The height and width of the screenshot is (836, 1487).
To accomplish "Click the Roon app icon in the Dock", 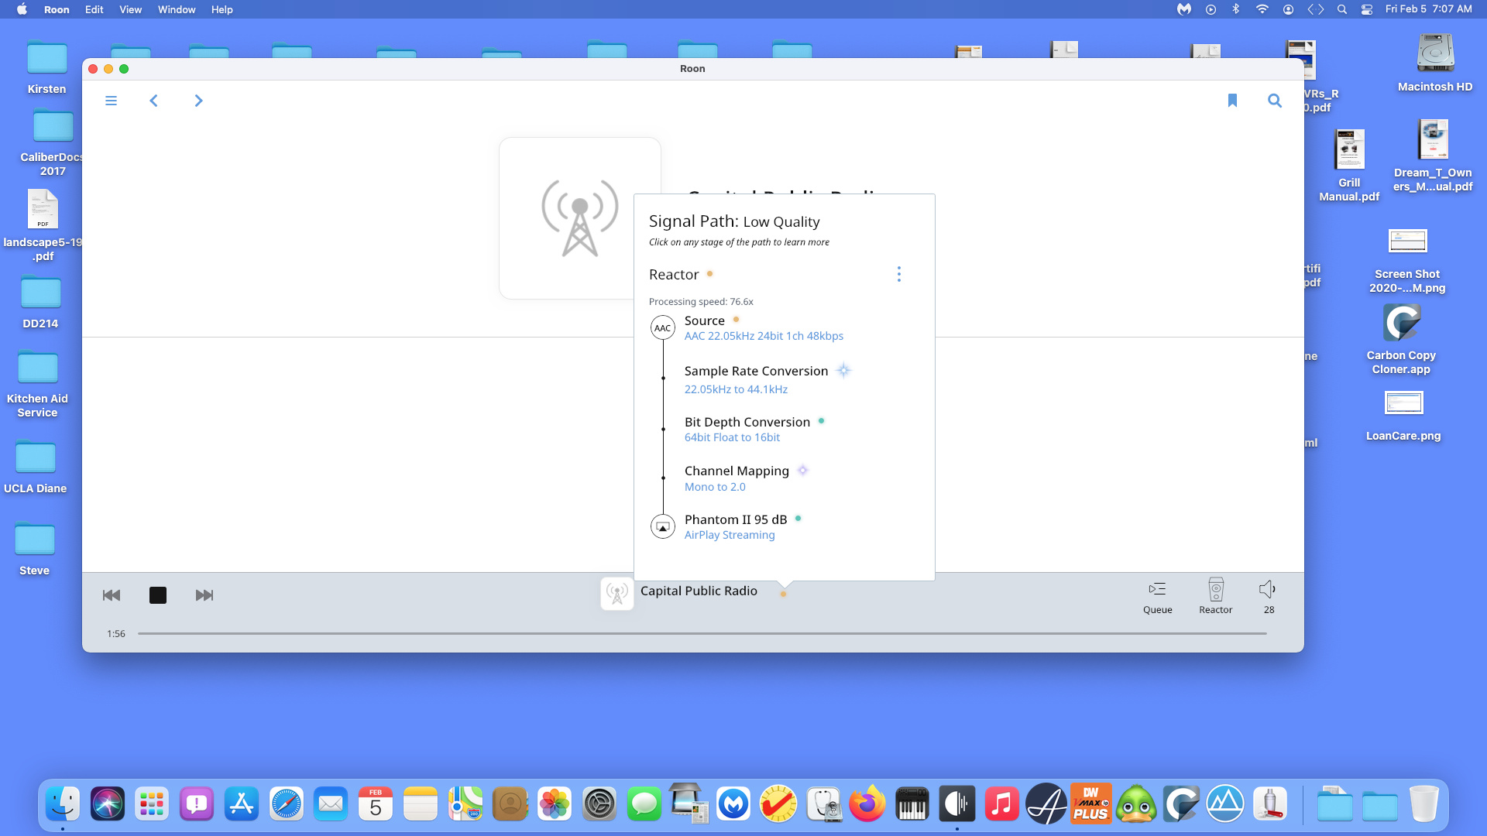I will click(957, 804).
